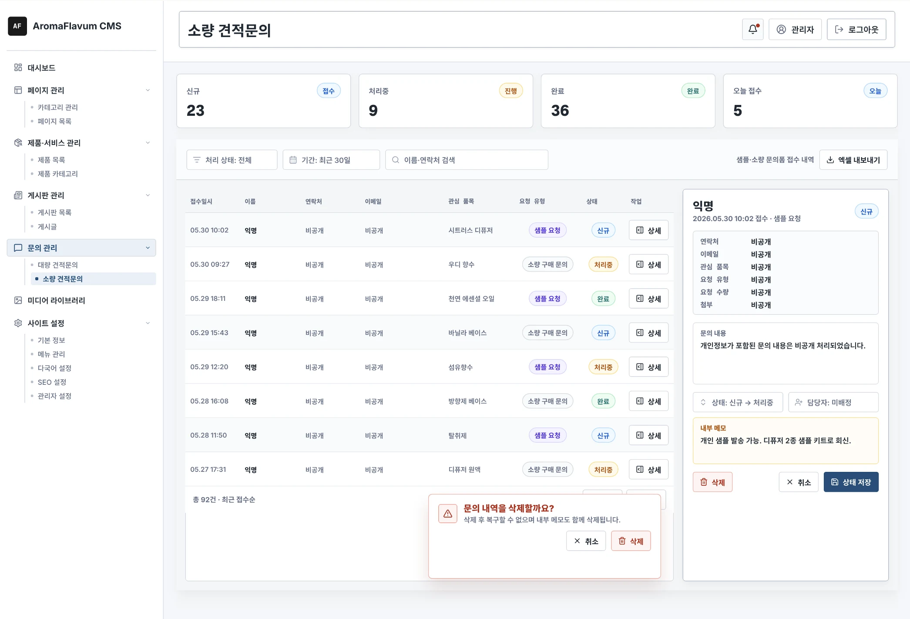Click the panel icon in 05.30 10:02 상세 button
This screenshot has height=619, width=910.
tap(640, 230)
